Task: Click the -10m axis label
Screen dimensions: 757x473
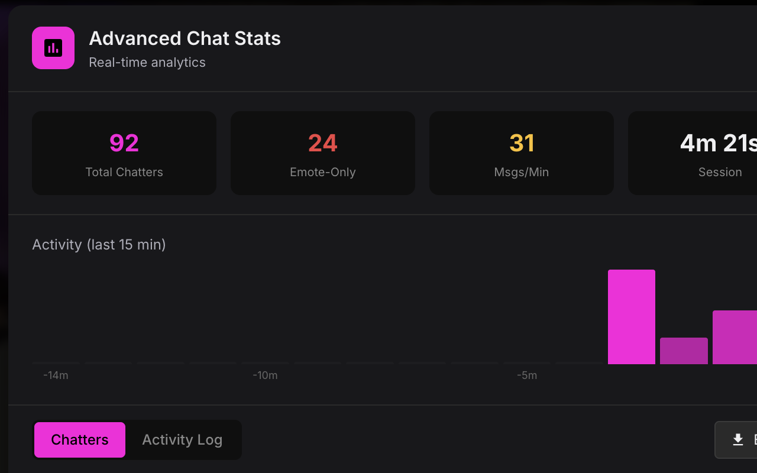Action: click(265, 375)
